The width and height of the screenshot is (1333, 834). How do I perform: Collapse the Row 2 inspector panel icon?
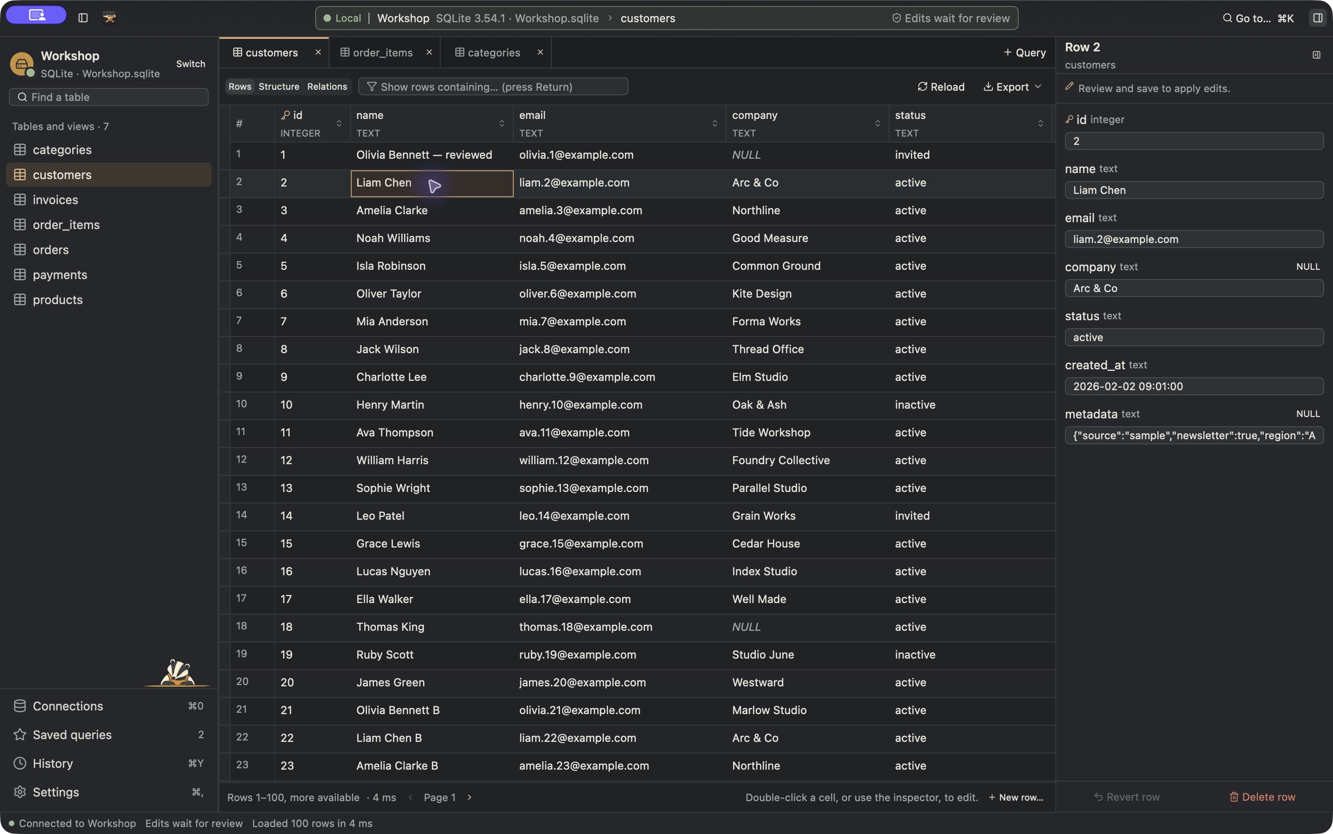(1316, 55)
